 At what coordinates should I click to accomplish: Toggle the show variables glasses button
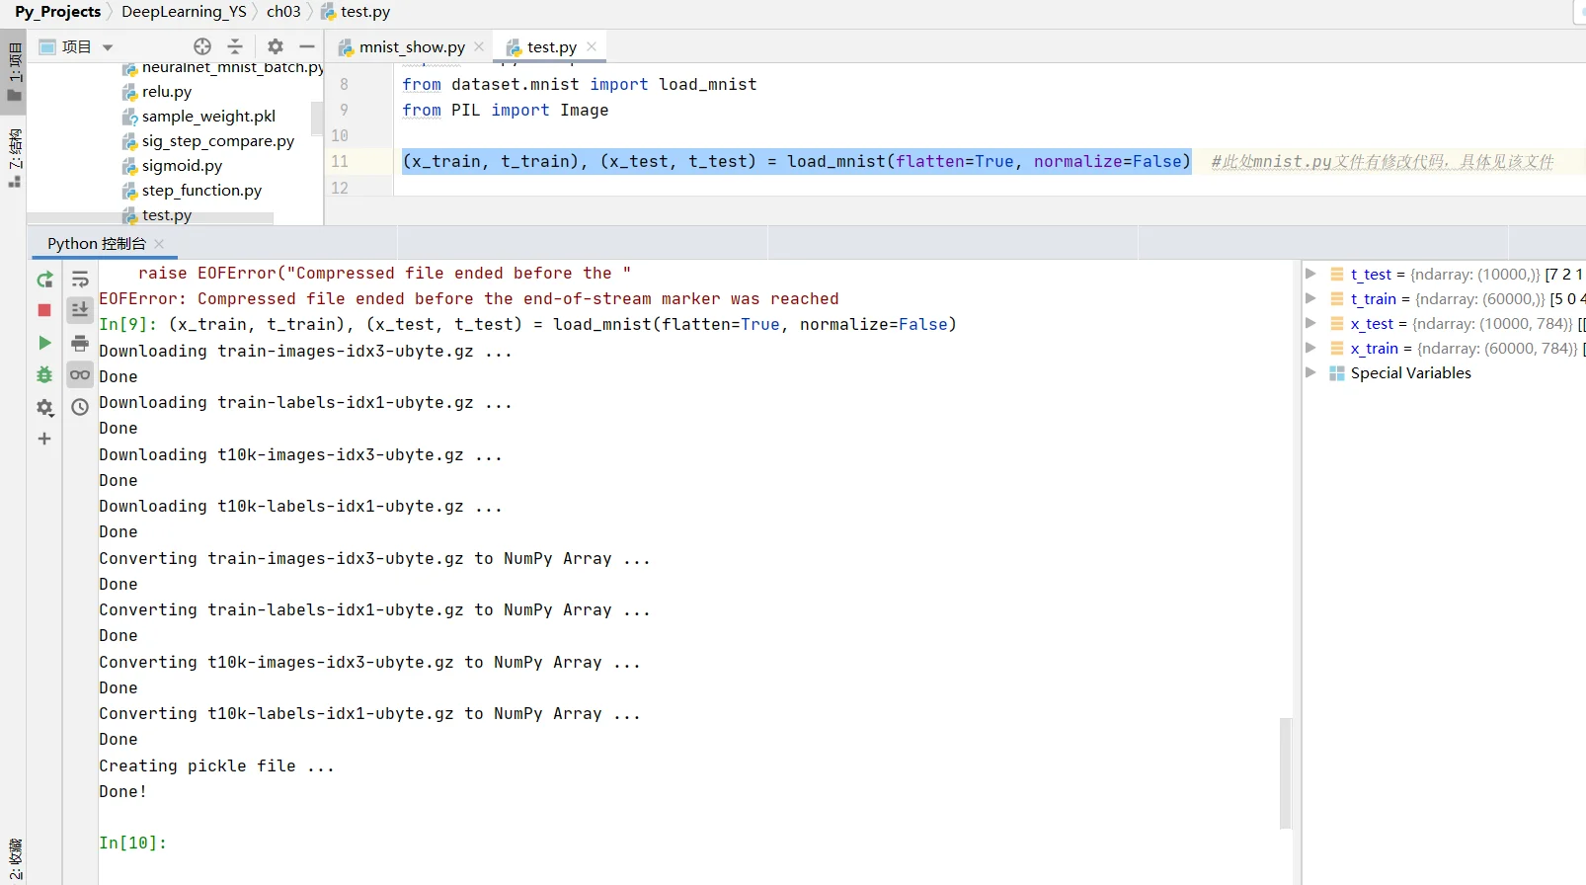(80, 374)
